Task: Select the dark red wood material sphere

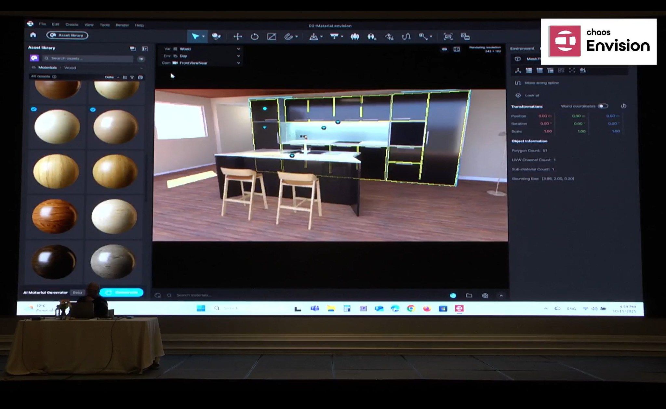Action: (x=54, y=216)
